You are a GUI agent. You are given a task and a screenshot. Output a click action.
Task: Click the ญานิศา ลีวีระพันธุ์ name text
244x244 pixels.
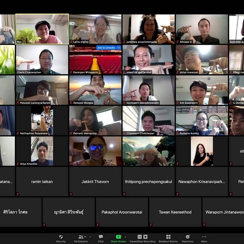[69, 212]
